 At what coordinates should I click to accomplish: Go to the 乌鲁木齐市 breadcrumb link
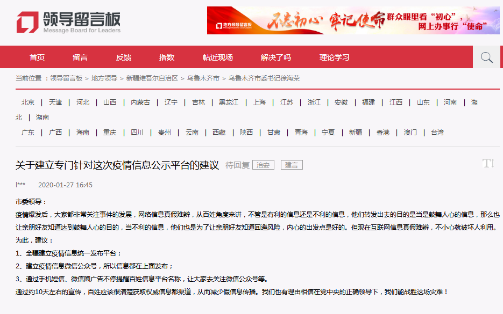[x=203, y=78]
